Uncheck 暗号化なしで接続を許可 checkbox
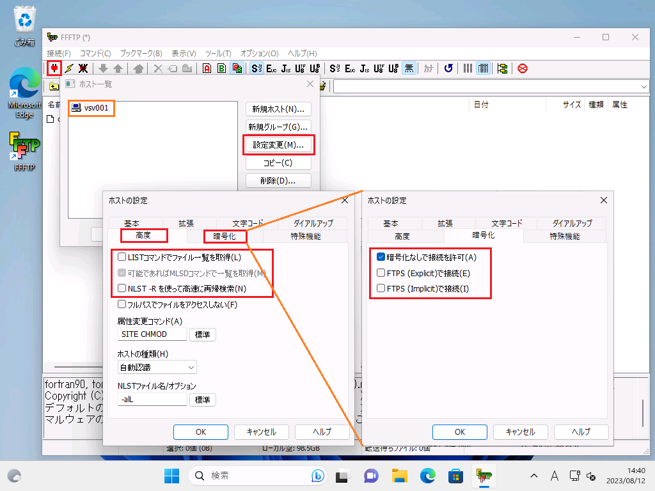The height and width of the screenshot is (491, 655). click(x=381, y=258)
